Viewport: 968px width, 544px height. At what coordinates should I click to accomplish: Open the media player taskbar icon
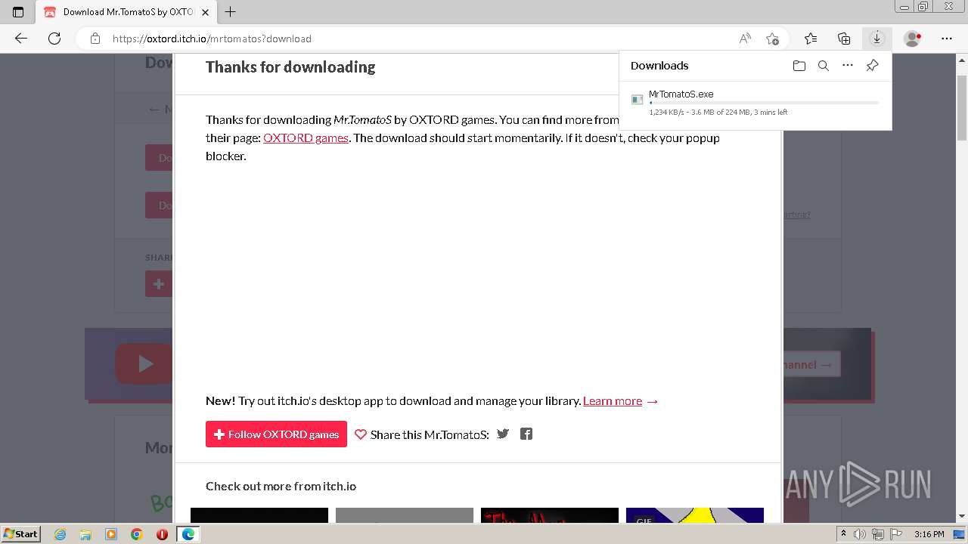111,534
